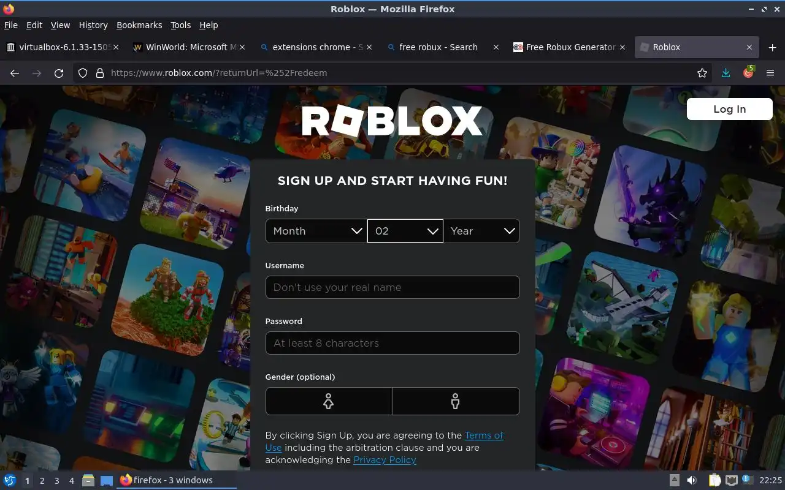The width and height of the screenshot is (785, 490).
Task: Open the History menu
Action: [x=93, y=25]
